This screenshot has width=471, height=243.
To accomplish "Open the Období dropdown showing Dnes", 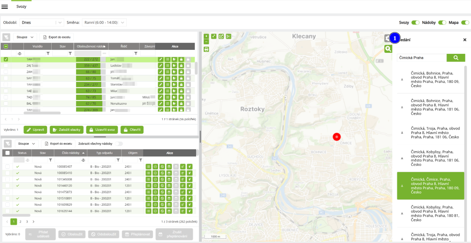I will point(41,23).
